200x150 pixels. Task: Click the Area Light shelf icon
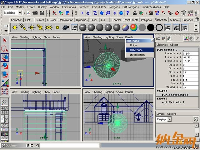tap(49, 27)
